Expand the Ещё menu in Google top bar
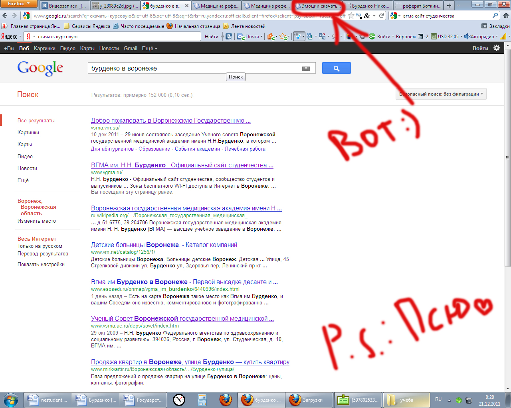The width and height of the screenshot is (511, 408). click(x=150, y=48)
